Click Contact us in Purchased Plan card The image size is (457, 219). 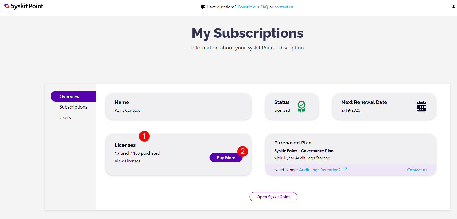[417, 170]
